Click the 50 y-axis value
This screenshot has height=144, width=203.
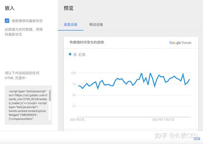(x=74, y=95)
